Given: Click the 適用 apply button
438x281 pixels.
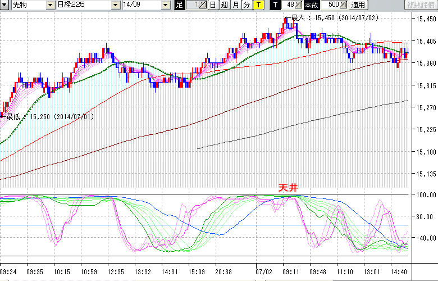Looking at the screenshot, I should [358, 5].
